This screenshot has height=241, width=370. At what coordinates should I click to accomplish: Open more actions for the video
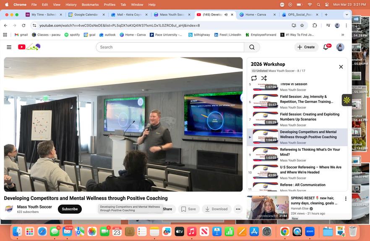(238, 209)
